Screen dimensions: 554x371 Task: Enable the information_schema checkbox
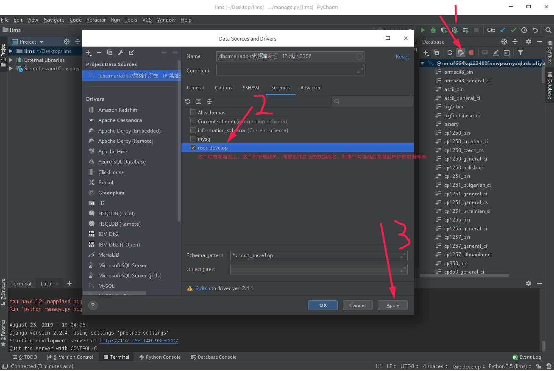(x=193, y=130)
